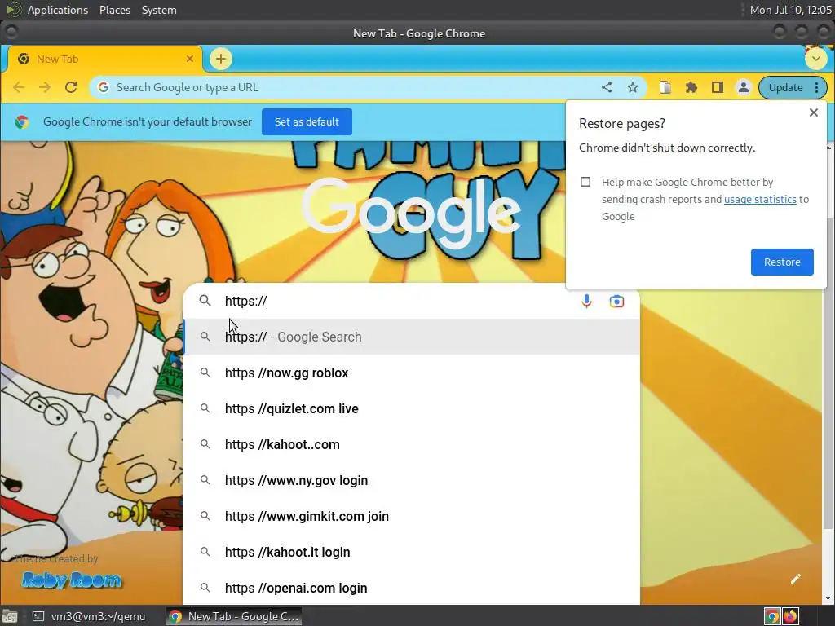Click the browser forward arrow
Viewport: 835px width, 626px height.
45,87
